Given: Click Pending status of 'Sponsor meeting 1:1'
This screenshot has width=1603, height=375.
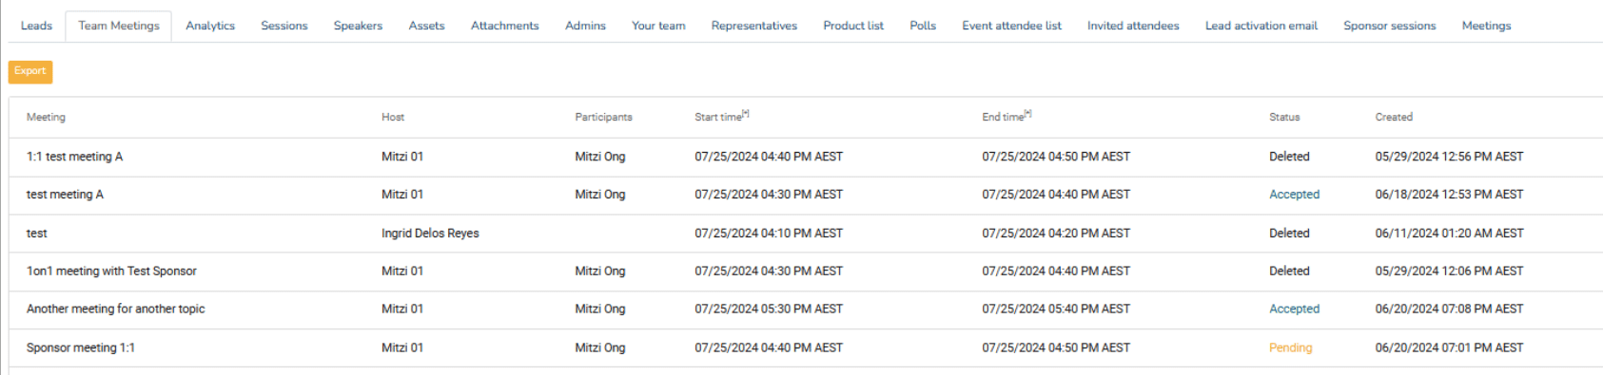Looking at the screenshot, I should click(1290, 348).
